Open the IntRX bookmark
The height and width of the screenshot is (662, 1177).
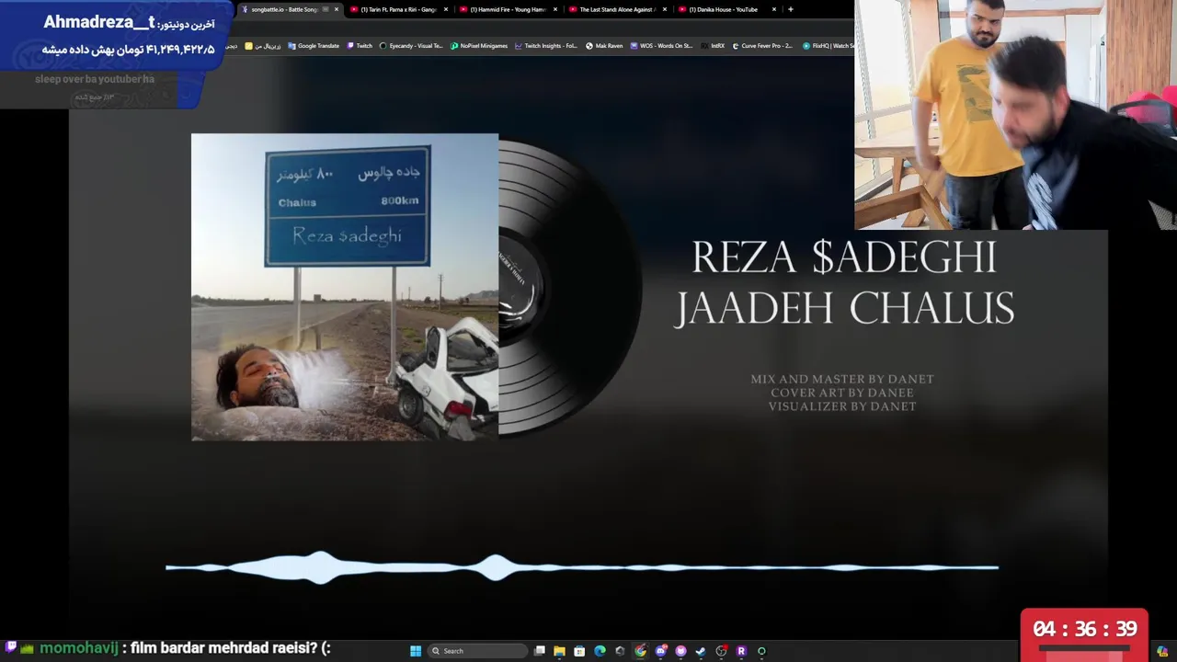(713, 46)
